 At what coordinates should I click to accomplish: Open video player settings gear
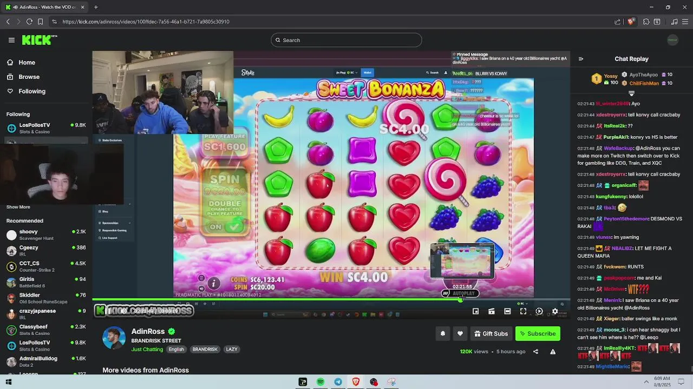[x=555, y=311]
